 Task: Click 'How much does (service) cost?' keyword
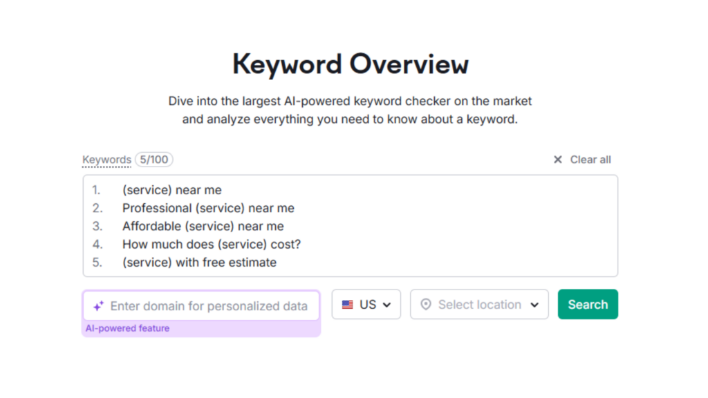click(x=212, y=244)
